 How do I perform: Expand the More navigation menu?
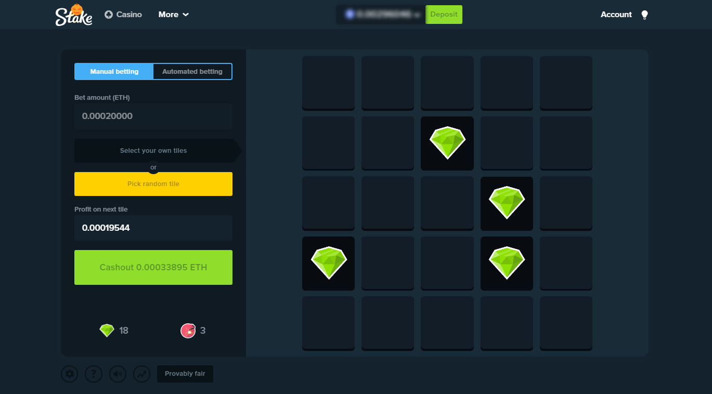[173, 15]
